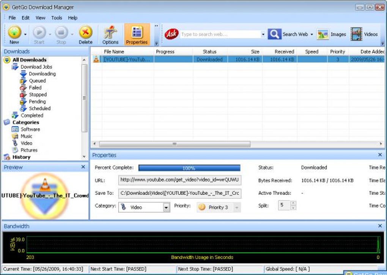
Task: Click the 100% Percent Complete progress bar
Action: coord(189,168)
